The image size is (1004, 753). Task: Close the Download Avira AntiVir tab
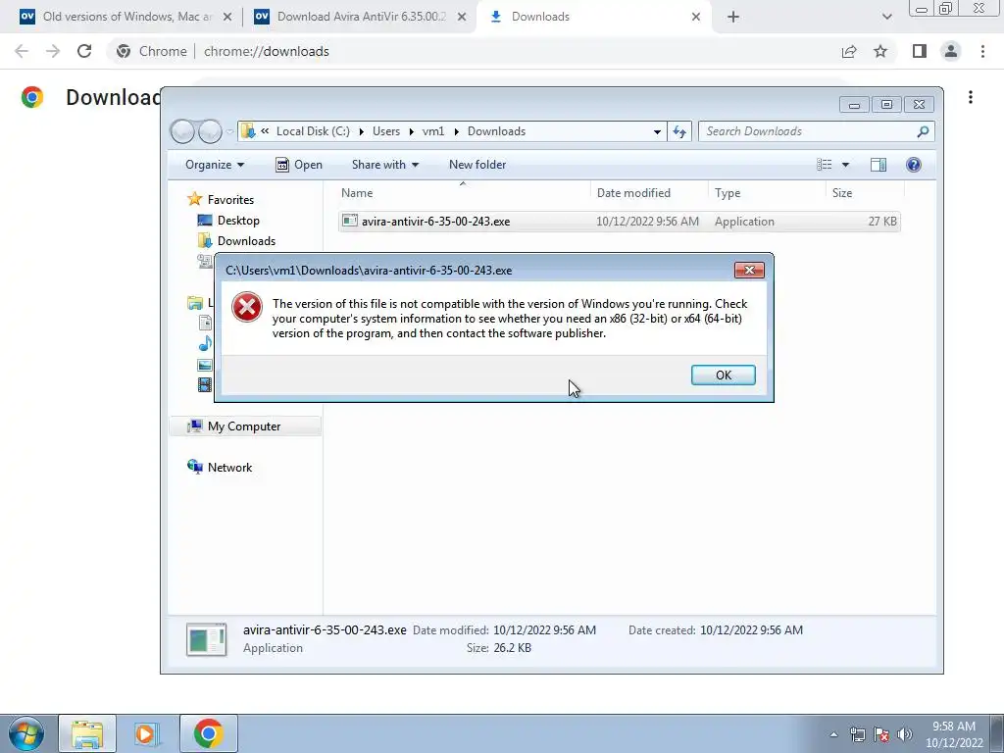[x=462, y=18]
